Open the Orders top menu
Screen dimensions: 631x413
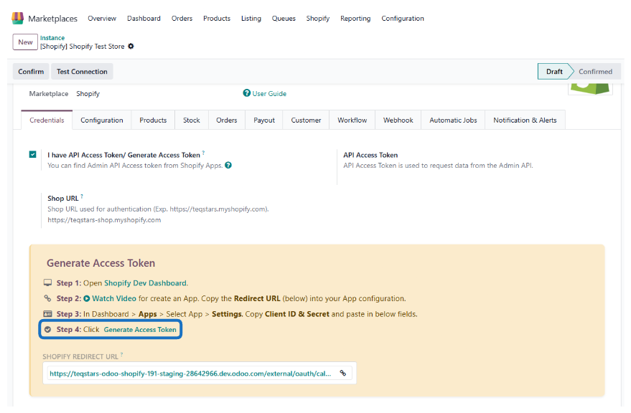182,18
